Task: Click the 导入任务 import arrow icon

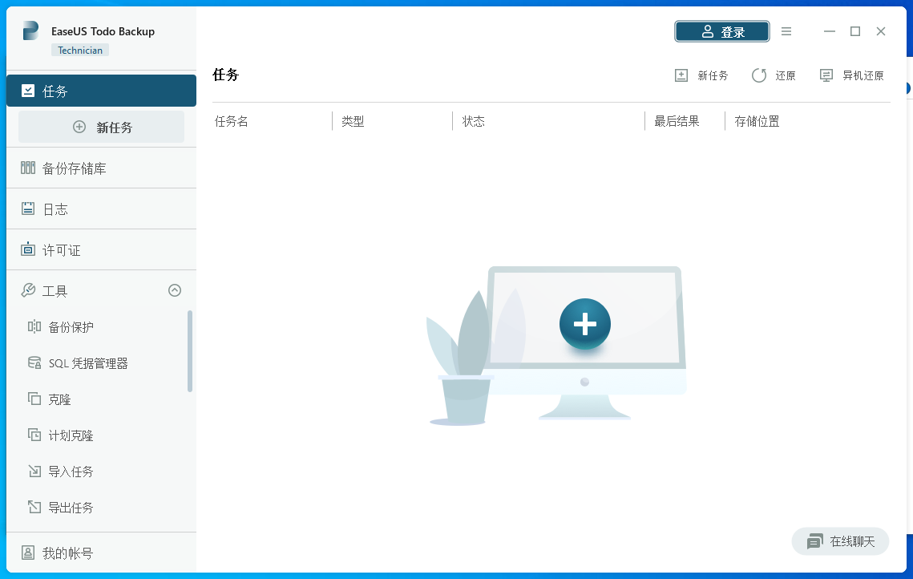Action: click(34, 472)
